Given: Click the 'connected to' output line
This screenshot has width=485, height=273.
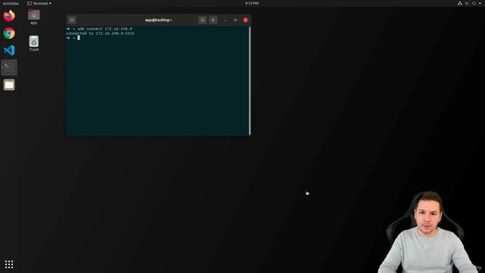Looking at the screenshot, I should (100, 33).
